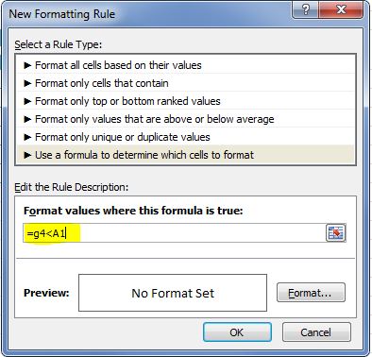Select 'Format all cells based on their values'
Viewport: 372px width, 357px height.
pyautogui.click(x=186, y=65)
